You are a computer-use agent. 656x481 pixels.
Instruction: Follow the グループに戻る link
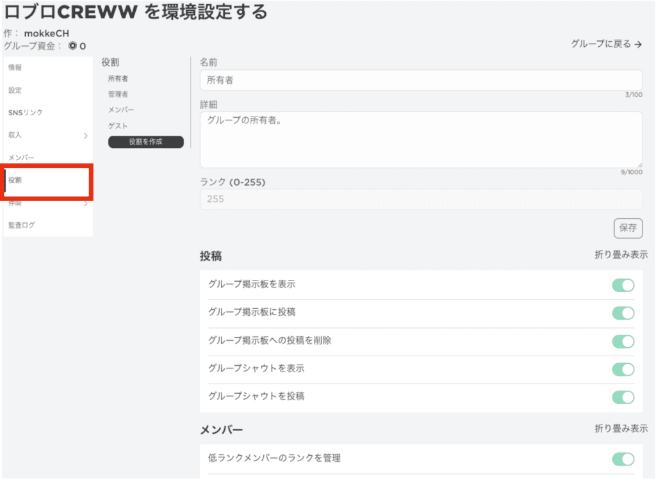click(606, 44)
